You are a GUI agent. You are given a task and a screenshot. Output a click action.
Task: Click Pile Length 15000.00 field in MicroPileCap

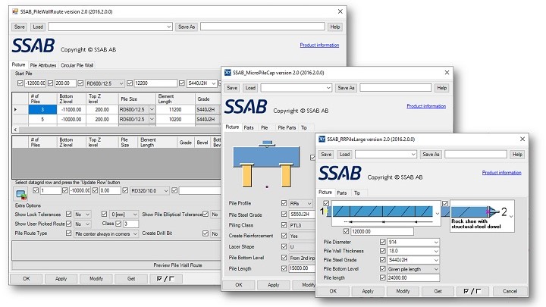(x=302, y=268)
